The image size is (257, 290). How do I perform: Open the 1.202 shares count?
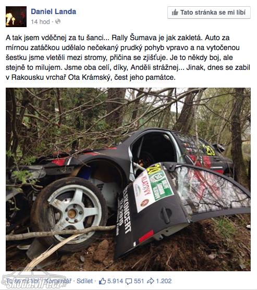pyautogui.click(x=164, y=281)
